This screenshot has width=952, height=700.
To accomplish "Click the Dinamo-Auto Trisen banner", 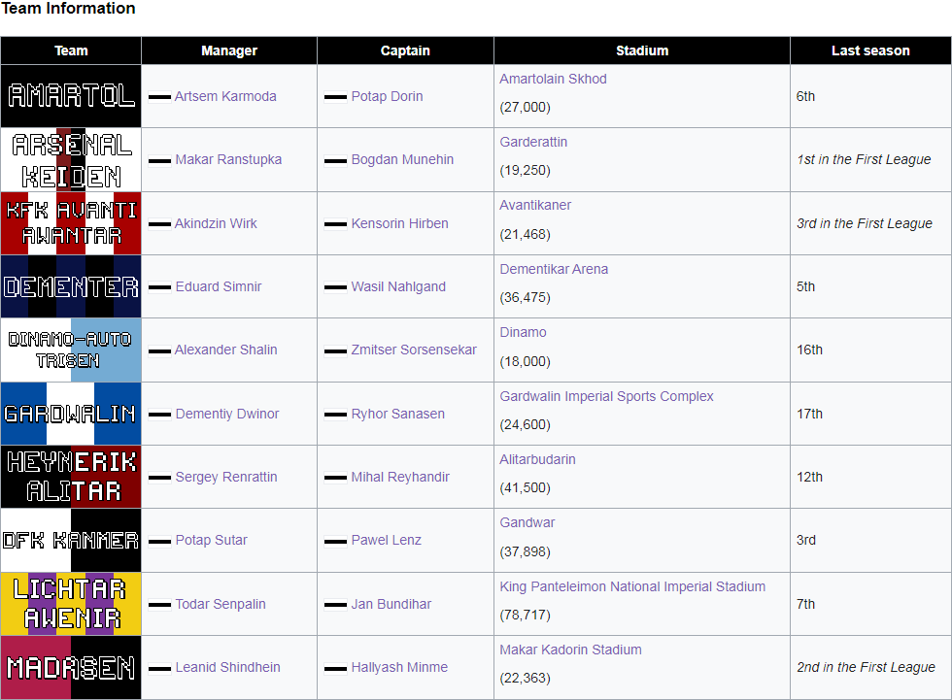I will point(71,350).
